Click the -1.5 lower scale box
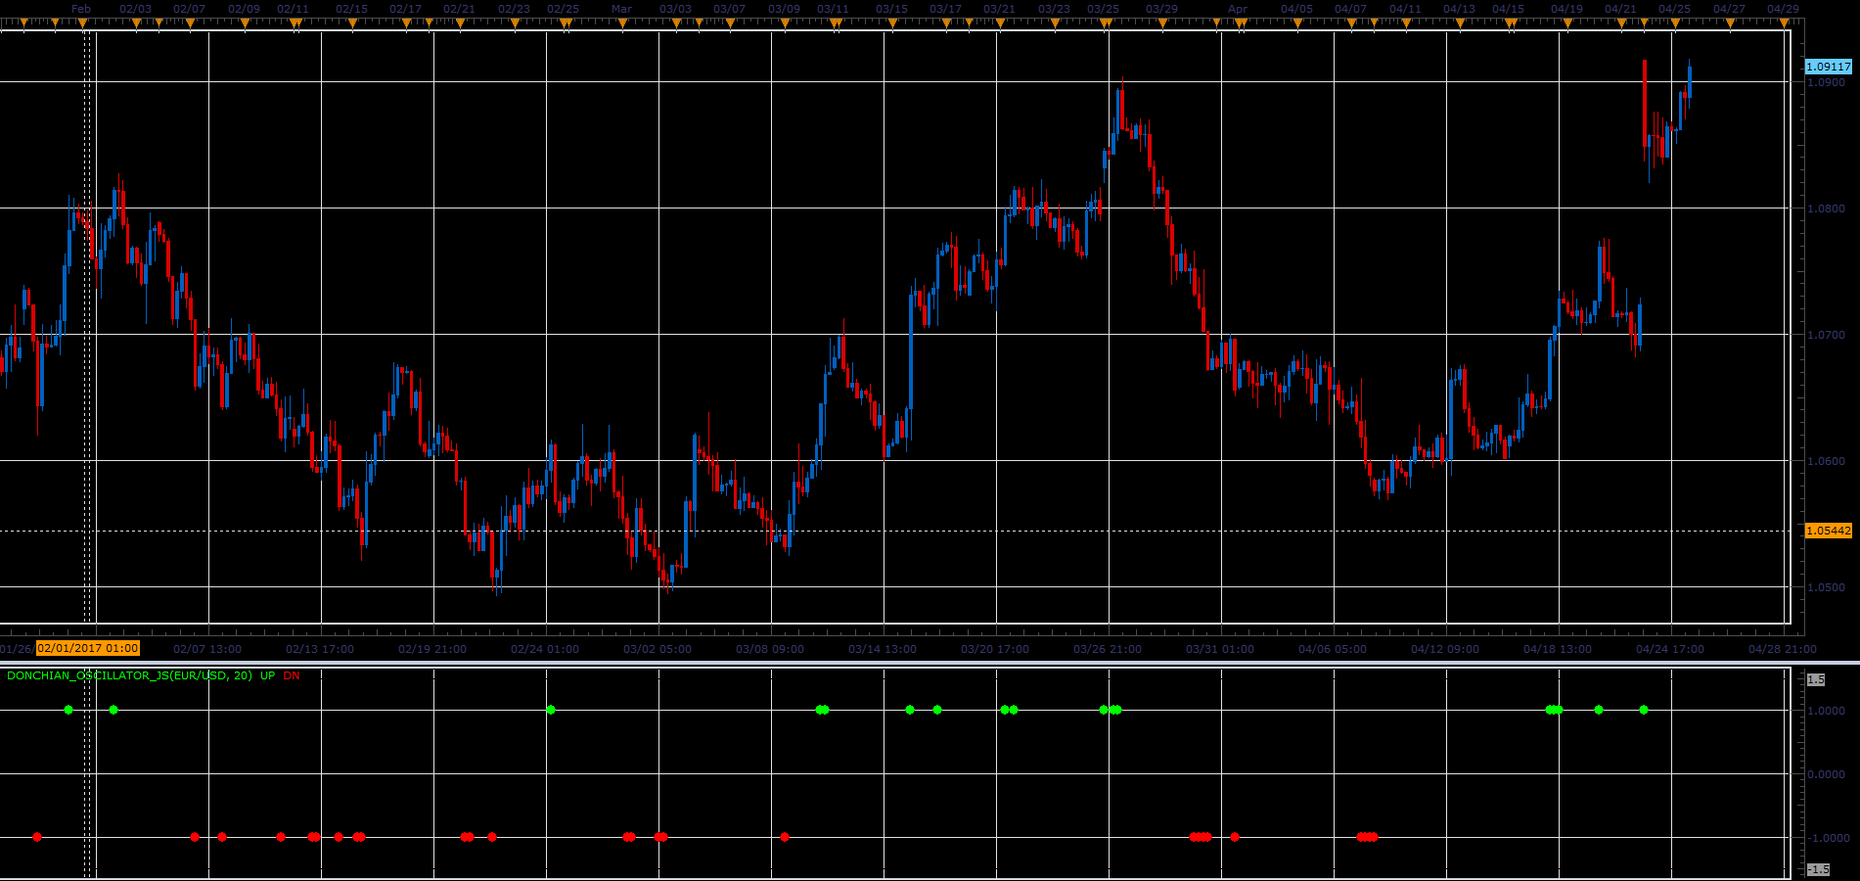This screenshot has height=881, width=1860. tap(1818, 869)
